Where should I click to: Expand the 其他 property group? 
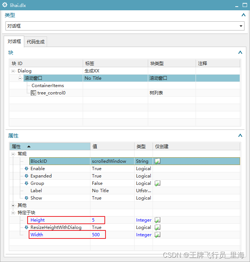[x=13, y=205]
